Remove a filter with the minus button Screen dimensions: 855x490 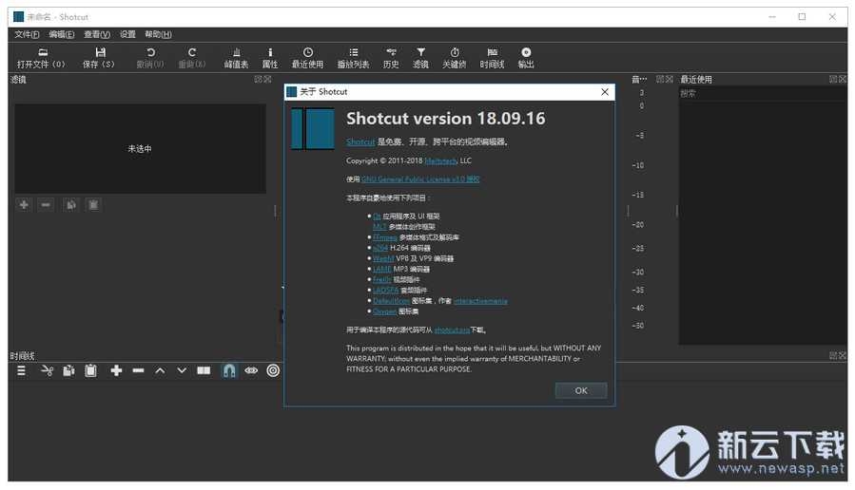point(46,205)
